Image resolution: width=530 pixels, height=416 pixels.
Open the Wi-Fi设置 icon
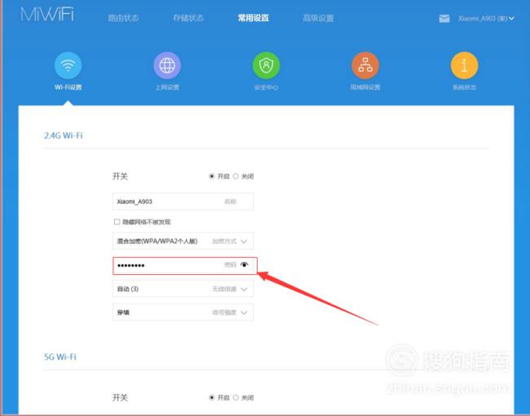click(68, 65)
